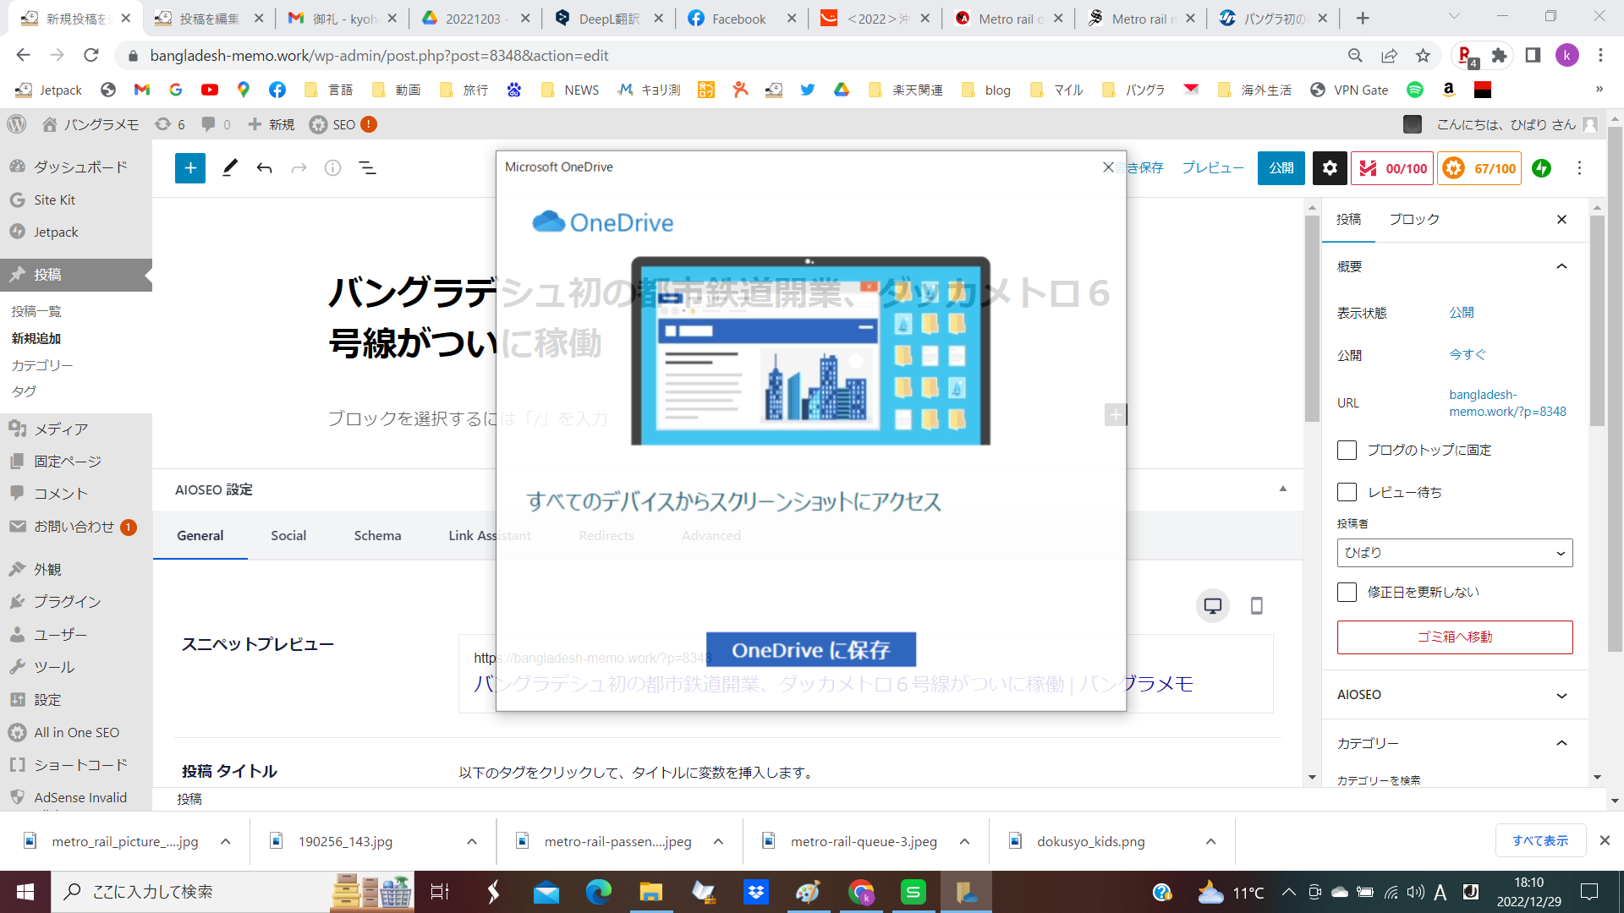This screenshot has height=913, width=1624.
Task: Select the Schema AIOSEO tab
Action: click(377, 536)
